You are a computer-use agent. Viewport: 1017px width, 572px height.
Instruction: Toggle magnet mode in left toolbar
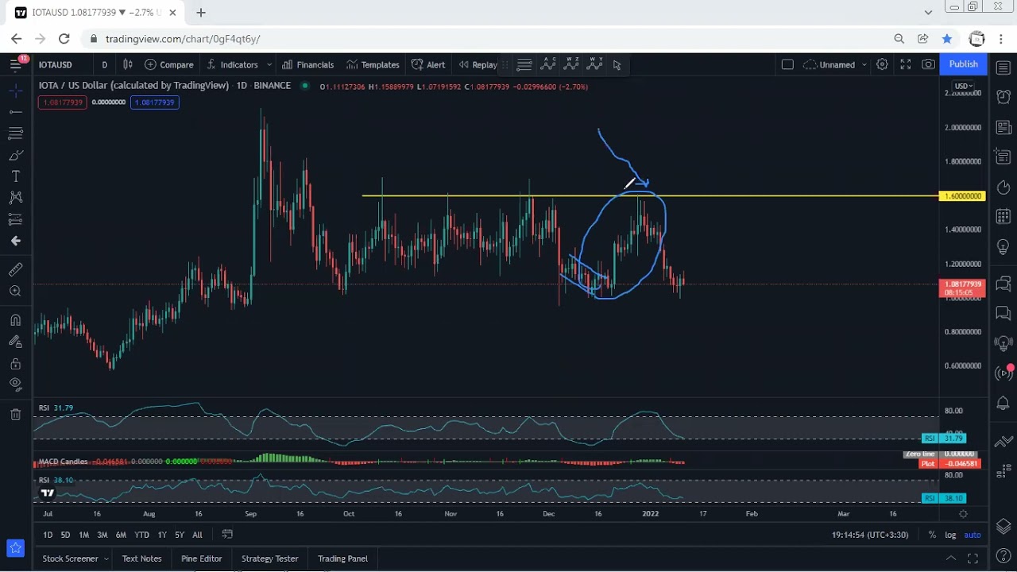(x=15, y=320)
